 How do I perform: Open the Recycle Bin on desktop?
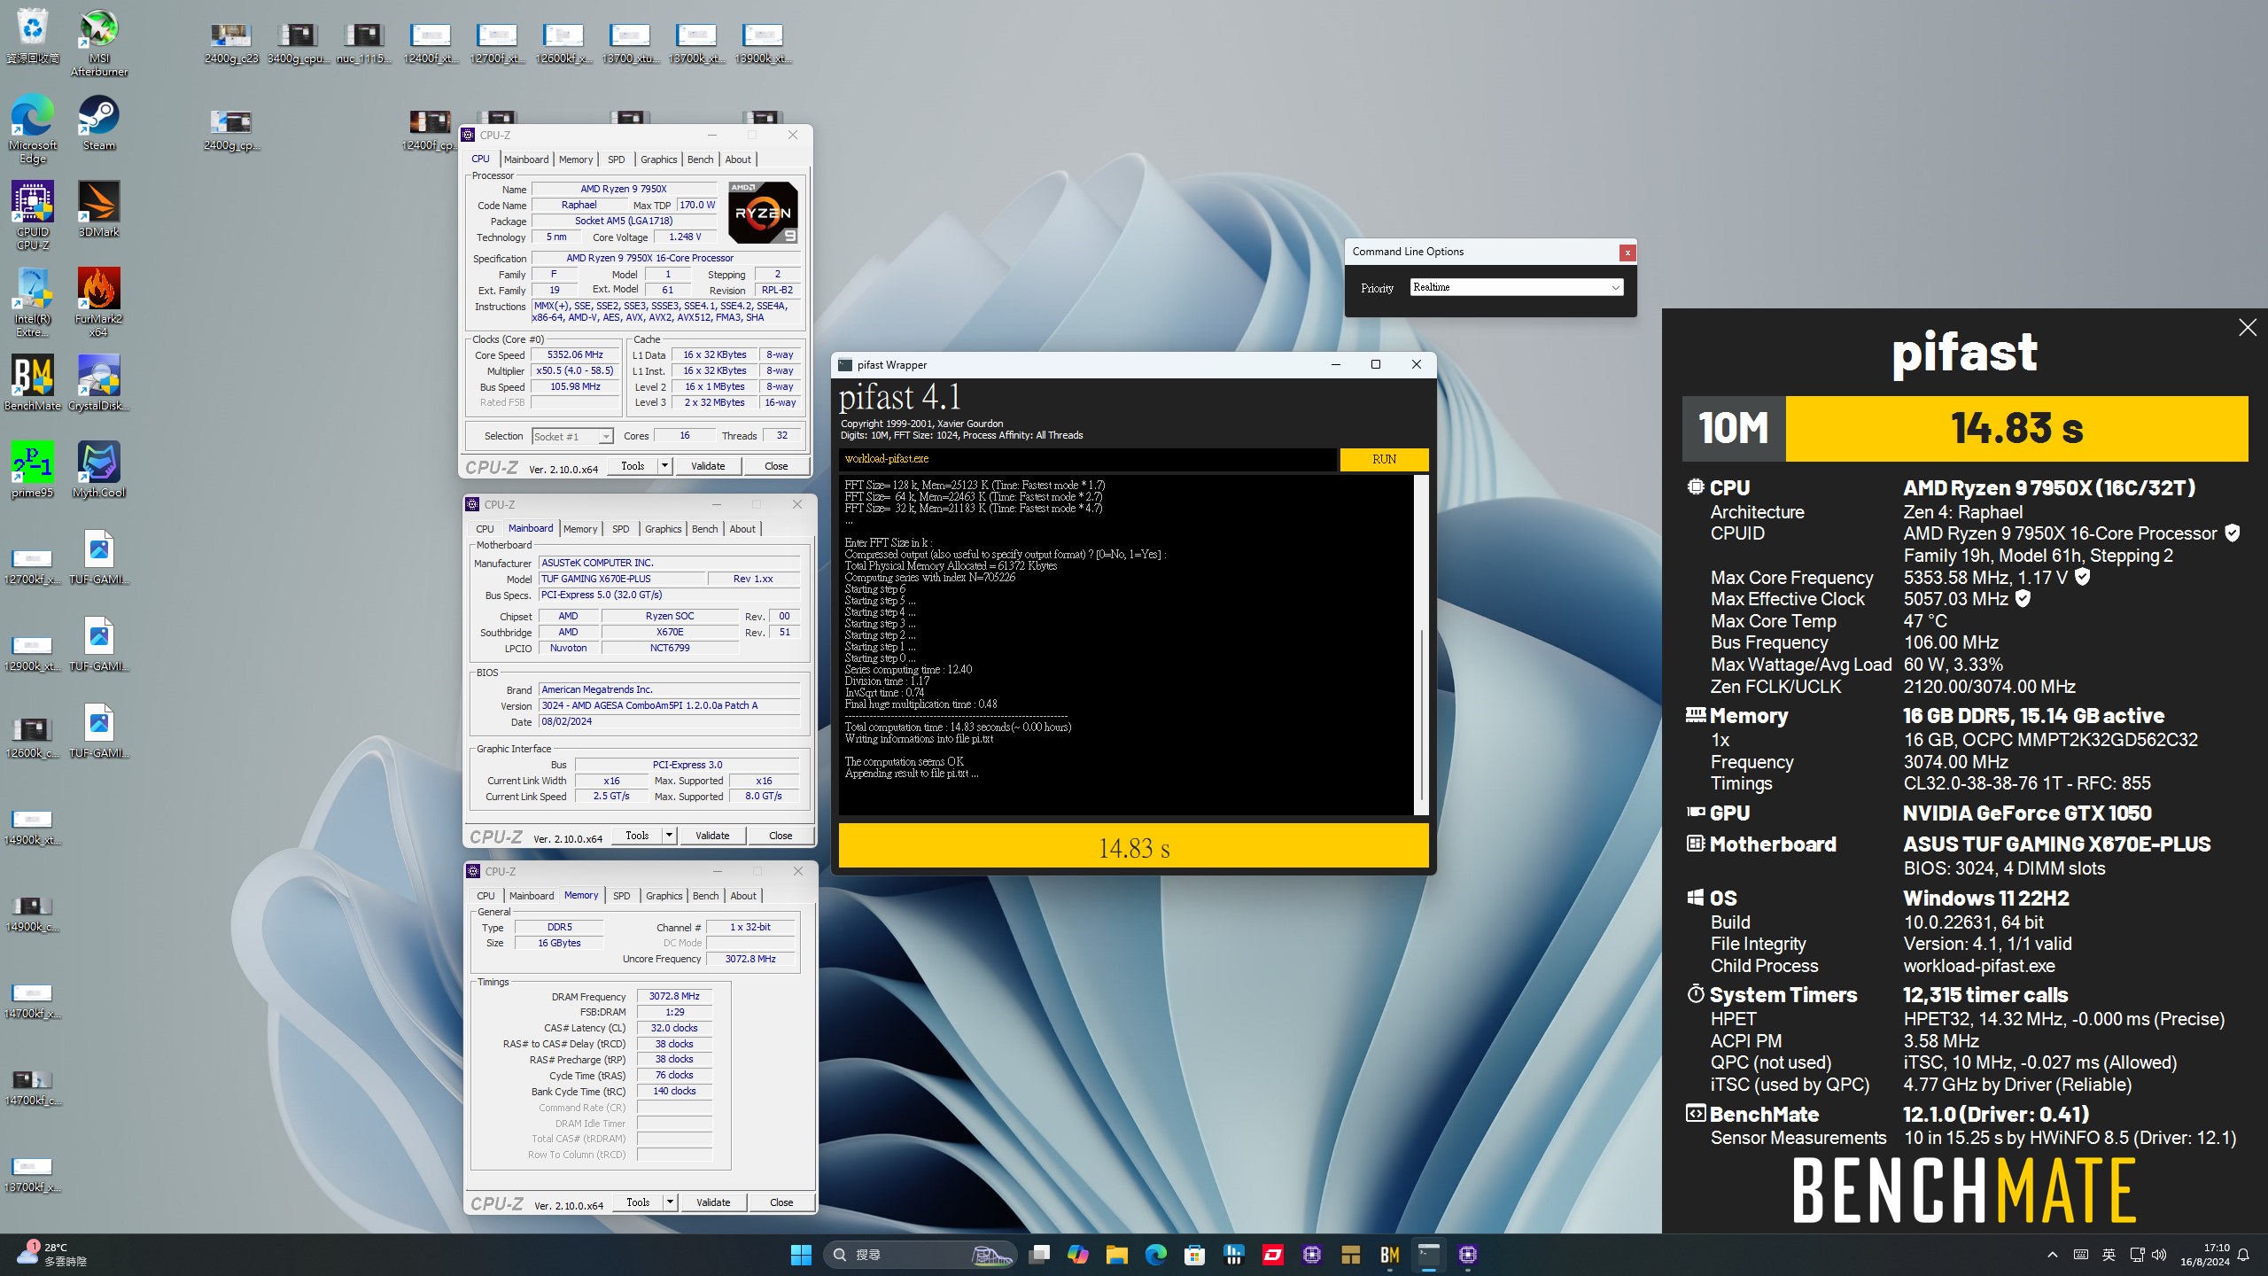(x=33, y=35)
